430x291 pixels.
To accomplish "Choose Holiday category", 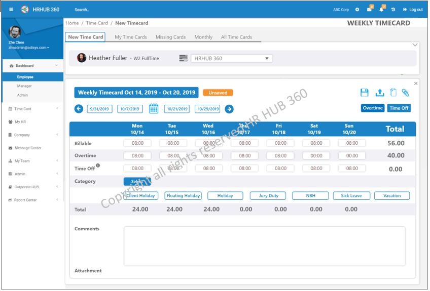I will [225, 196].
